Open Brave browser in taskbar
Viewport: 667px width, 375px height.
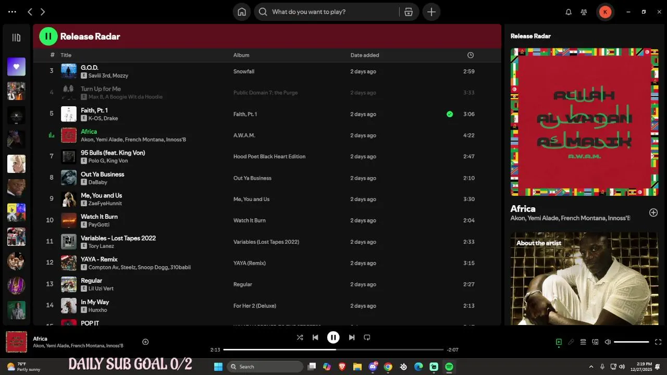(x=342, y=367)
